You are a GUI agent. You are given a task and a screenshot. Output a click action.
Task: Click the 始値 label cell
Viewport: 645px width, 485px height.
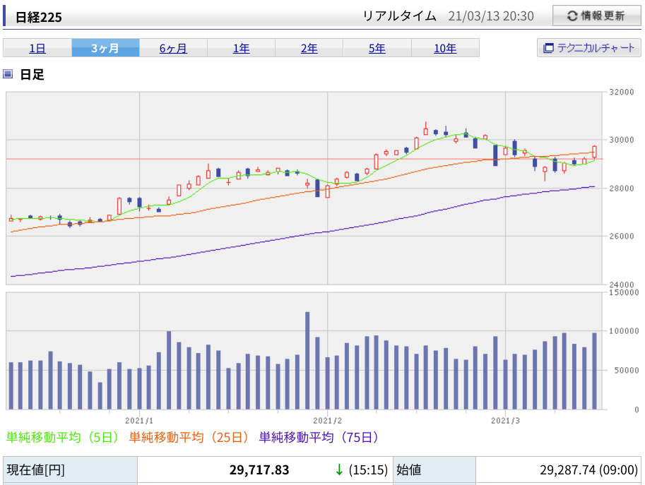point(434,469)
